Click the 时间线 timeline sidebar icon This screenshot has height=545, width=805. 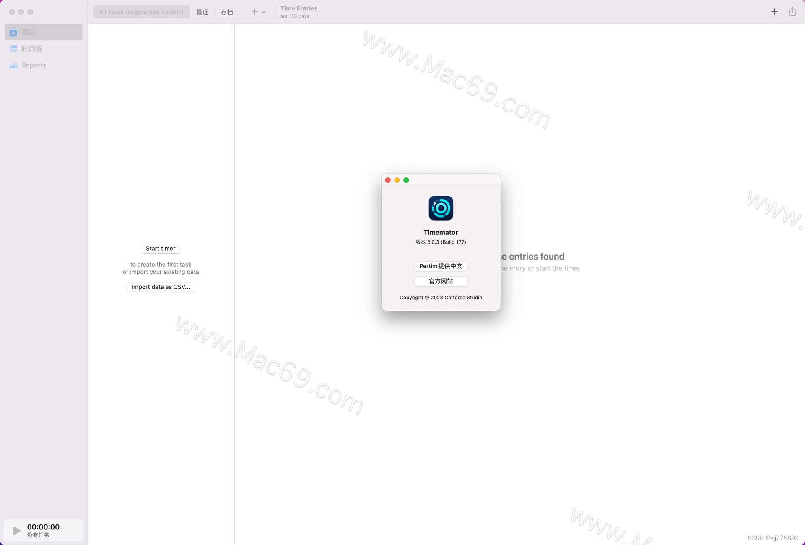coord(13,49)
